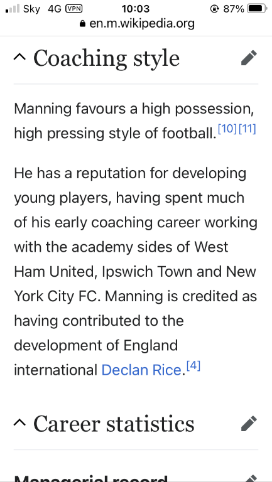Open citation reference [11]

tap(247, 129)
